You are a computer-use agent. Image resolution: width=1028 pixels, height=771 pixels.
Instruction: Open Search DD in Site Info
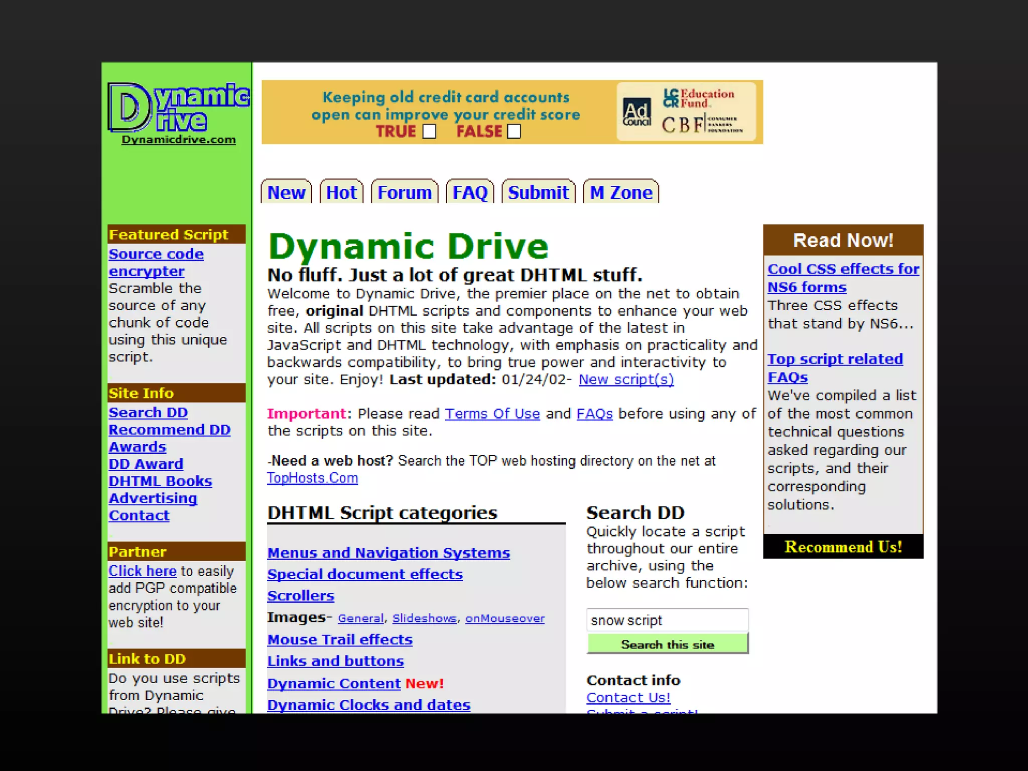pos(148,413)
